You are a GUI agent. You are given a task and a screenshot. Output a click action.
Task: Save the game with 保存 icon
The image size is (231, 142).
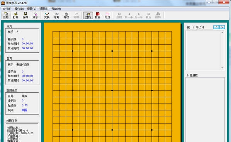tap(25, 15)
